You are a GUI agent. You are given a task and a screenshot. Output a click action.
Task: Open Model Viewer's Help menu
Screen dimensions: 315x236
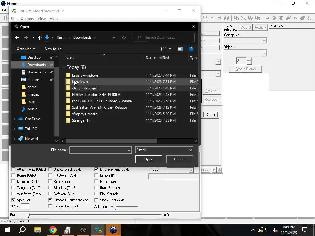pos(54,19)
